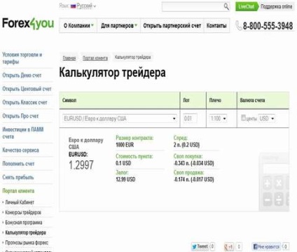Screen dimensions: 297x252
Task: Click the Google +1 button
Action: [229, 246]
